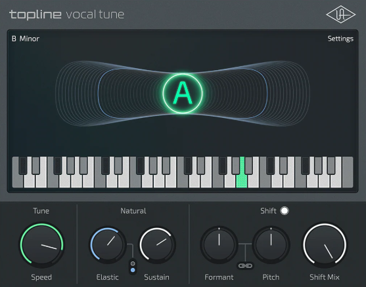
Task: Click the Elastic knob
Action: [x=108, y=244]
